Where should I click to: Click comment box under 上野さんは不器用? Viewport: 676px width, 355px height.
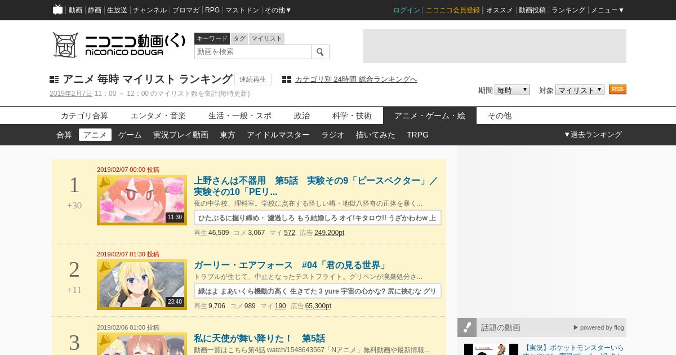[318, 218]
